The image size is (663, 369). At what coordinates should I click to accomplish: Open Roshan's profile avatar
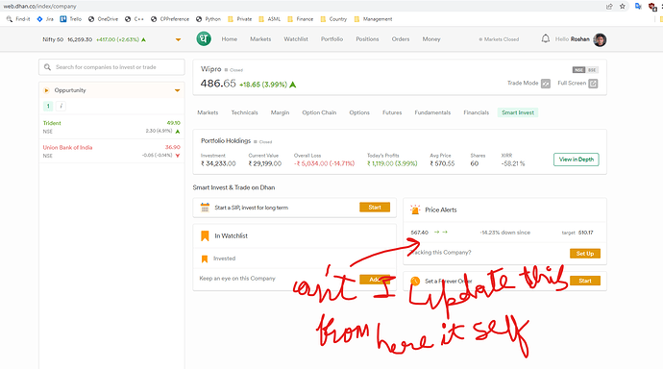tap(600, 39)
